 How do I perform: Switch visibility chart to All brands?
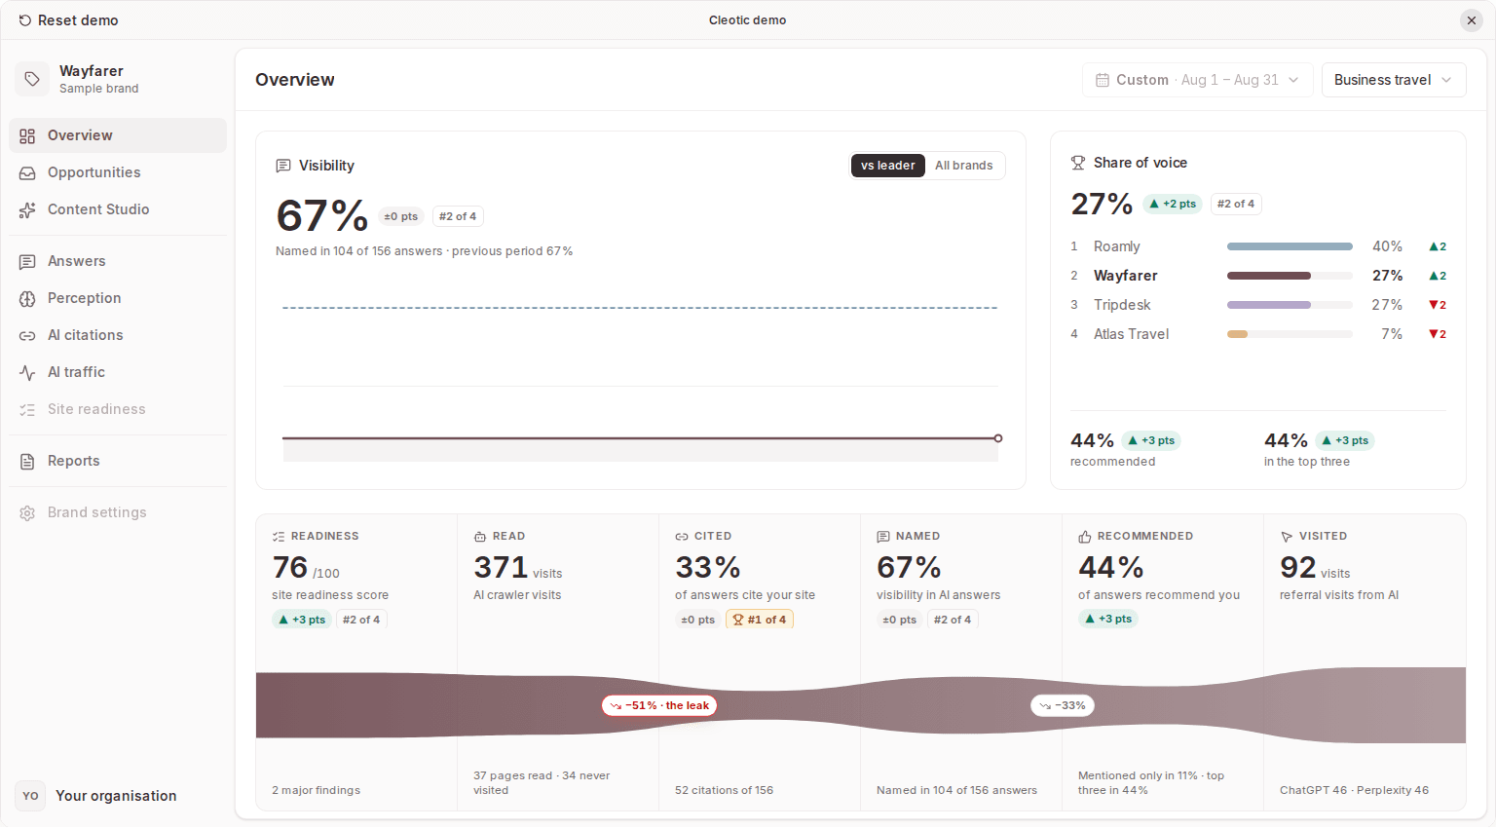click(964, 166)
